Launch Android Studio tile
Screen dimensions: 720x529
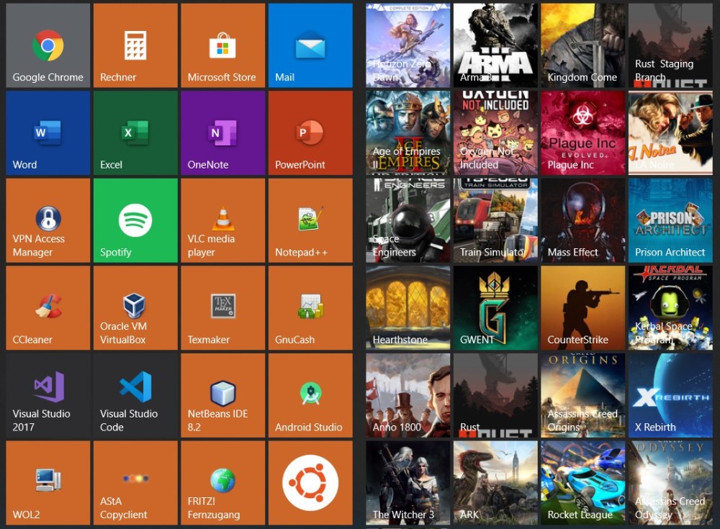(x=310, y=395)
